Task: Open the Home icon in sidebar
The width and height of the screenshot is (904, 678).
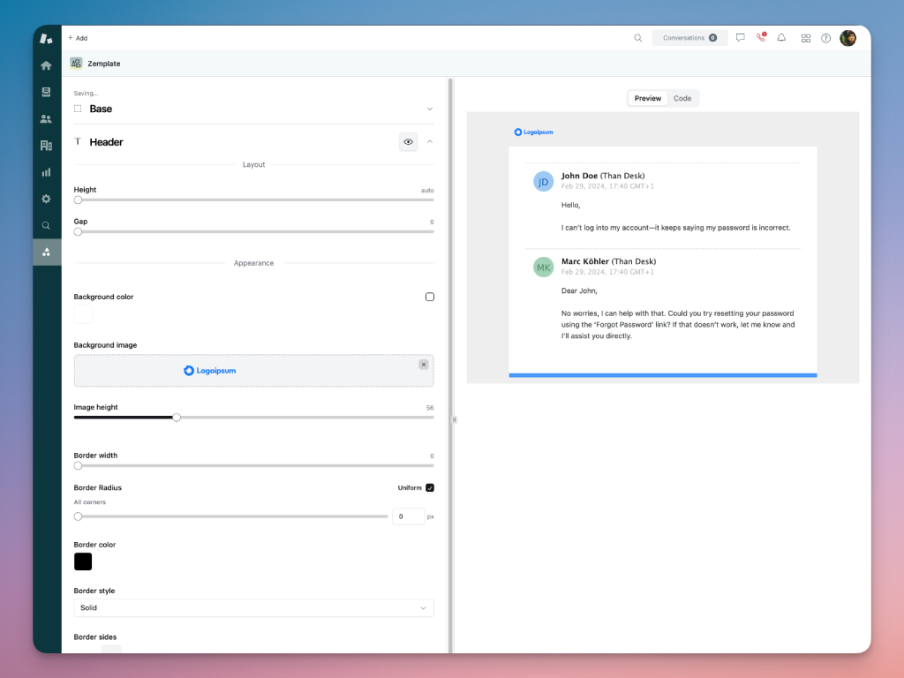Action: (46, 65)
